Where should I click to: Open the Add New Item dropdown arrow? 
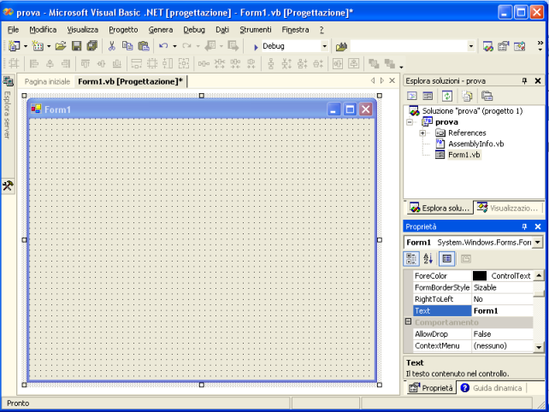(x=49, y=46)
